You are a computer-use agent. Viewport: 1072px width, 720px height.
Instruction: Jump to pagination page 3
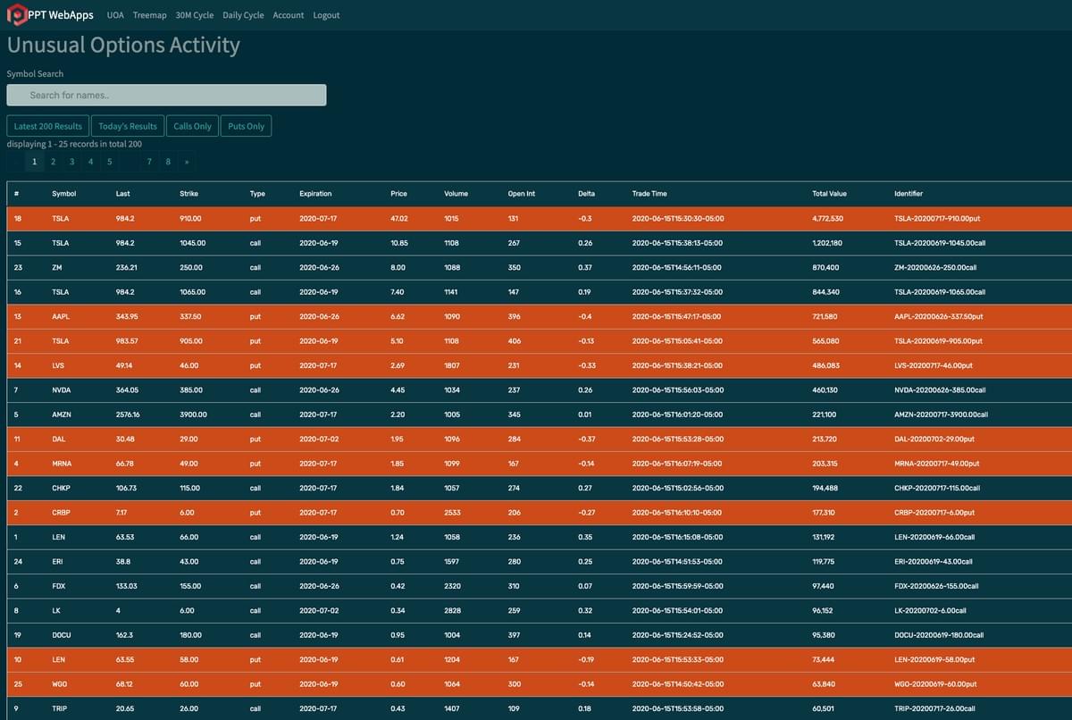click(x=71, y=162)
